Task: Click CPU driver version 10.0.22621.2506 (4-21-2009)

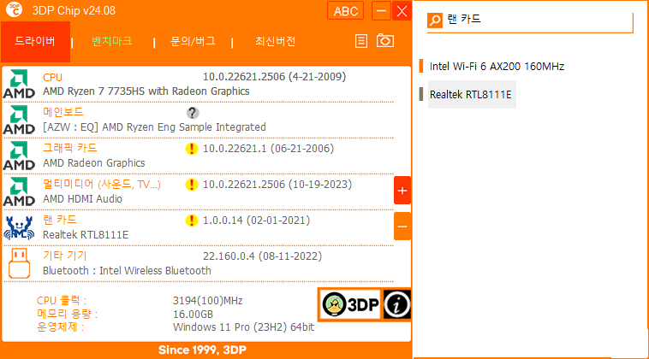Action: coord(275,77)
